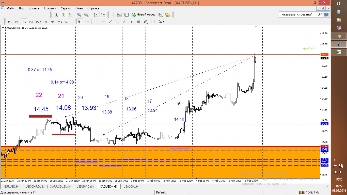Toggle the chart shift button
This screenshot has height=195, width=347.
(103, 15)
